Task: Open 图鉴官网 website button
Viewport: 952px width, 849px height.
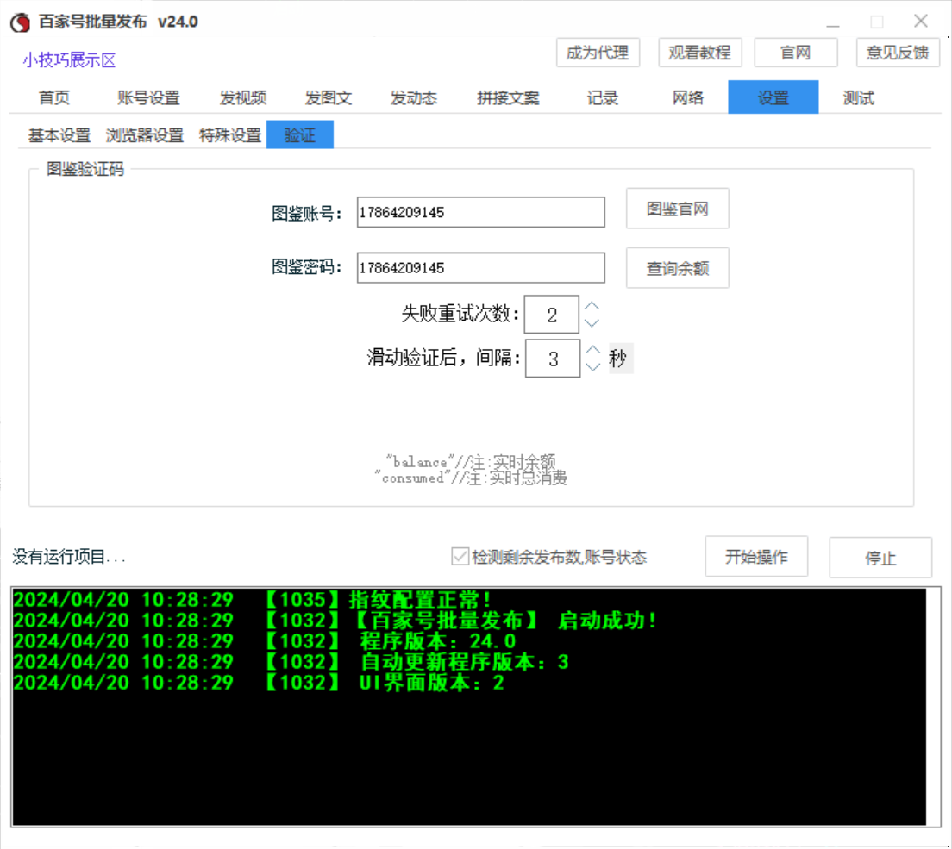Action: [678, 209]
